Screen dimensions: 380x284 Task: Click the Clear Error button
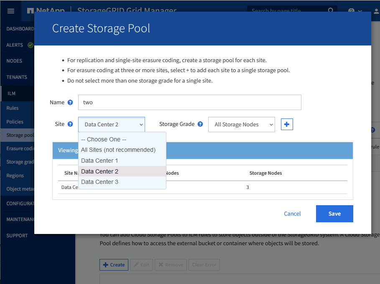pyautogui.click(x=204, y=265)
